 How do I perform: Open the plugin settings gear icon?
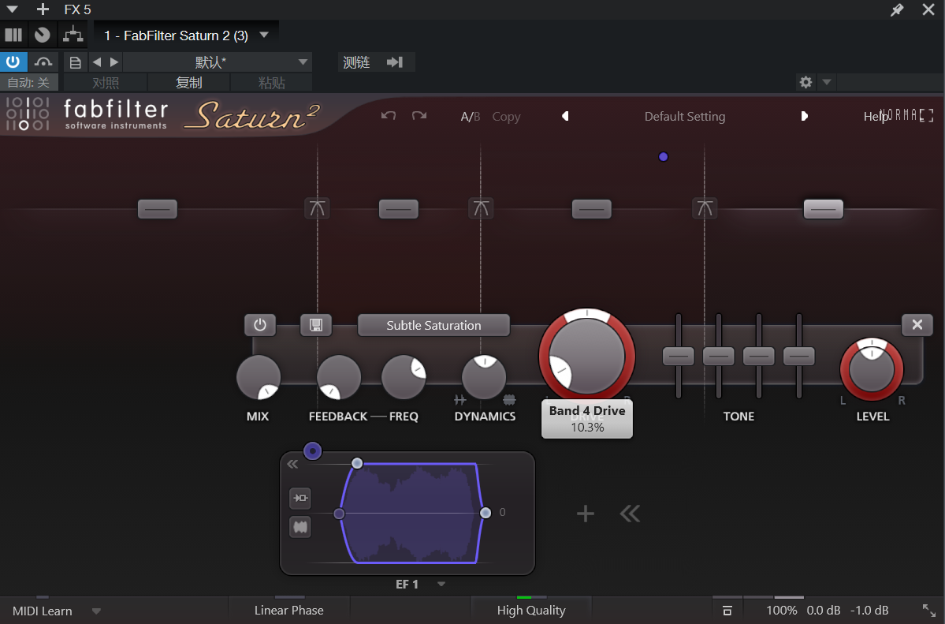[805, 82]
